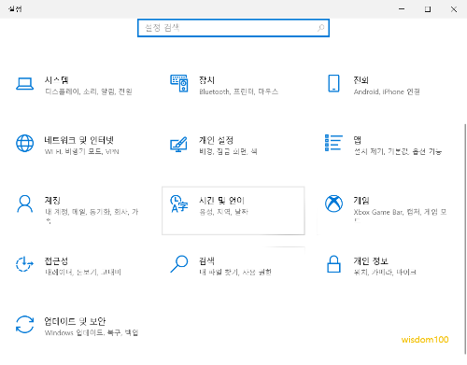Click the circular arrows icon for 업데이트 및 보안
467x365 pixels.
click(25, 325)
